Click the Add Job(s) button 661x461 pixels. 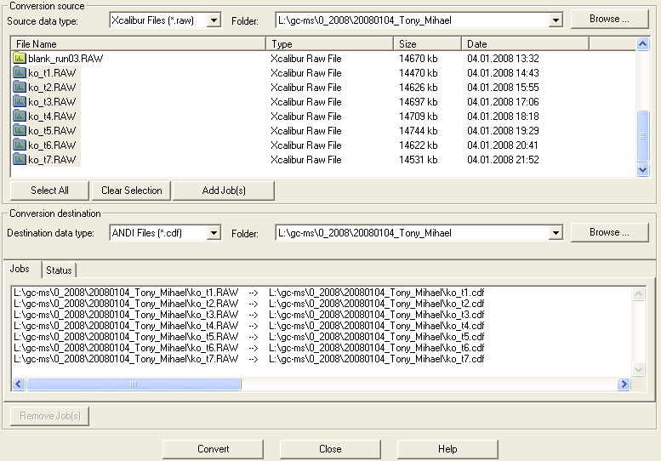coord(224,191)
